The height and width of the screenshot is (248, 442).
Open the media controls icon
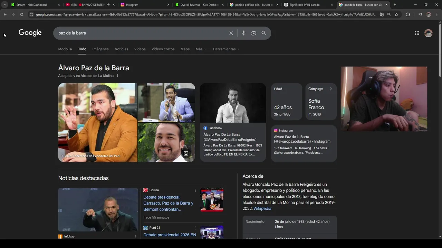click(420, 14)
